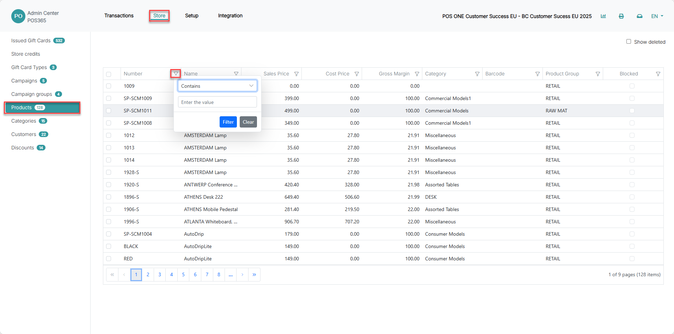Viewport: 674px width, 334px height.
Task: Go to the next page arrow
Action: point(243,274)
